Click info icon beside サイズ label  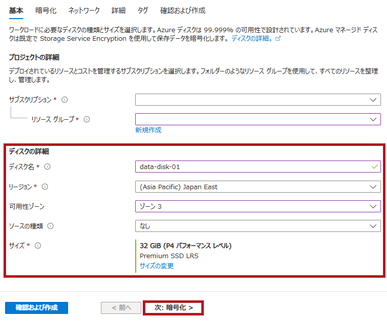[38, 246]
